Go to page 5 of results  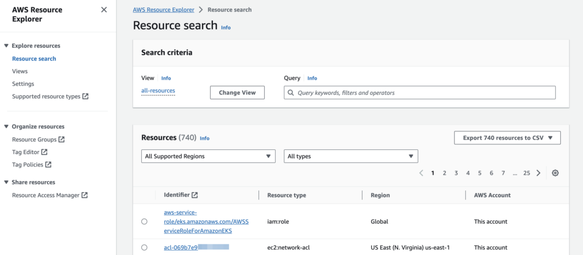(479, 173)
